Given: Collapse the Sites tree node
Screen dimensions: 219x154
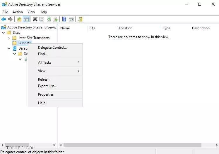Looking at the screenshot, I should (x=4, y=33).
